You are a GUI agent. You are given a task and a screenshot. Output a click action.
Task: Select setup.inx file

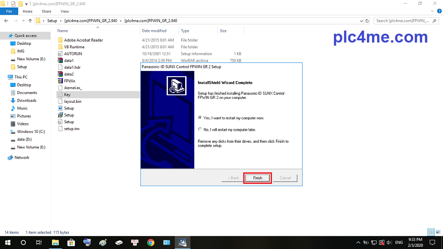[72, 128]
